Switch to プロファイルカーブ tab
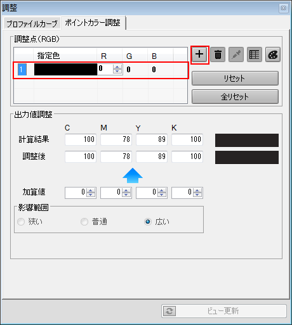 click(x=32, y=23)
